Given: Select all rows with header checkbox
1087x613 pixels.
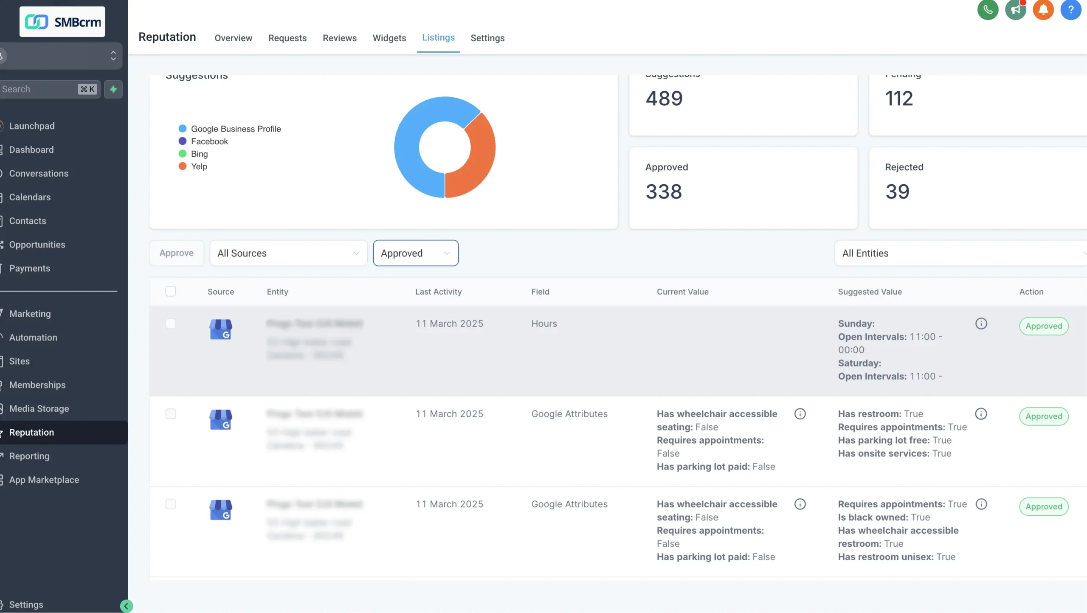Looking at the screenshot, I should (171, 291).
